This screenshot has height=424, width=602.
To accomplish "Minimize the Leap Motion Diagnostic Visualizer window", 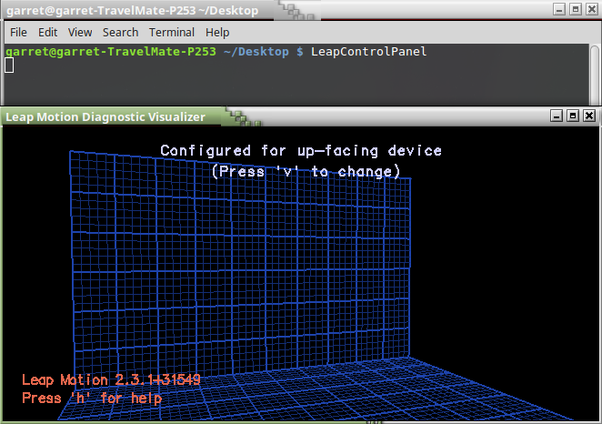I will 557,116.
